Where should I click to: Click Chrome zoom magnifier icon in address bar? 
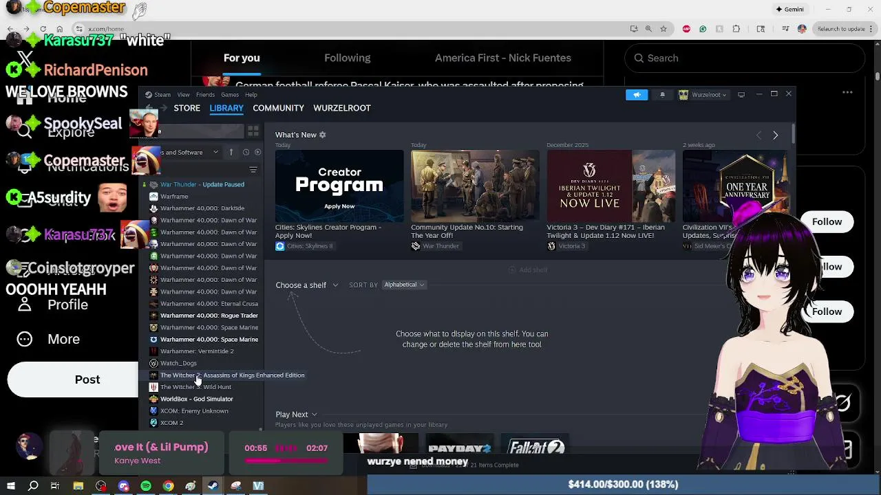click(648, 29)
